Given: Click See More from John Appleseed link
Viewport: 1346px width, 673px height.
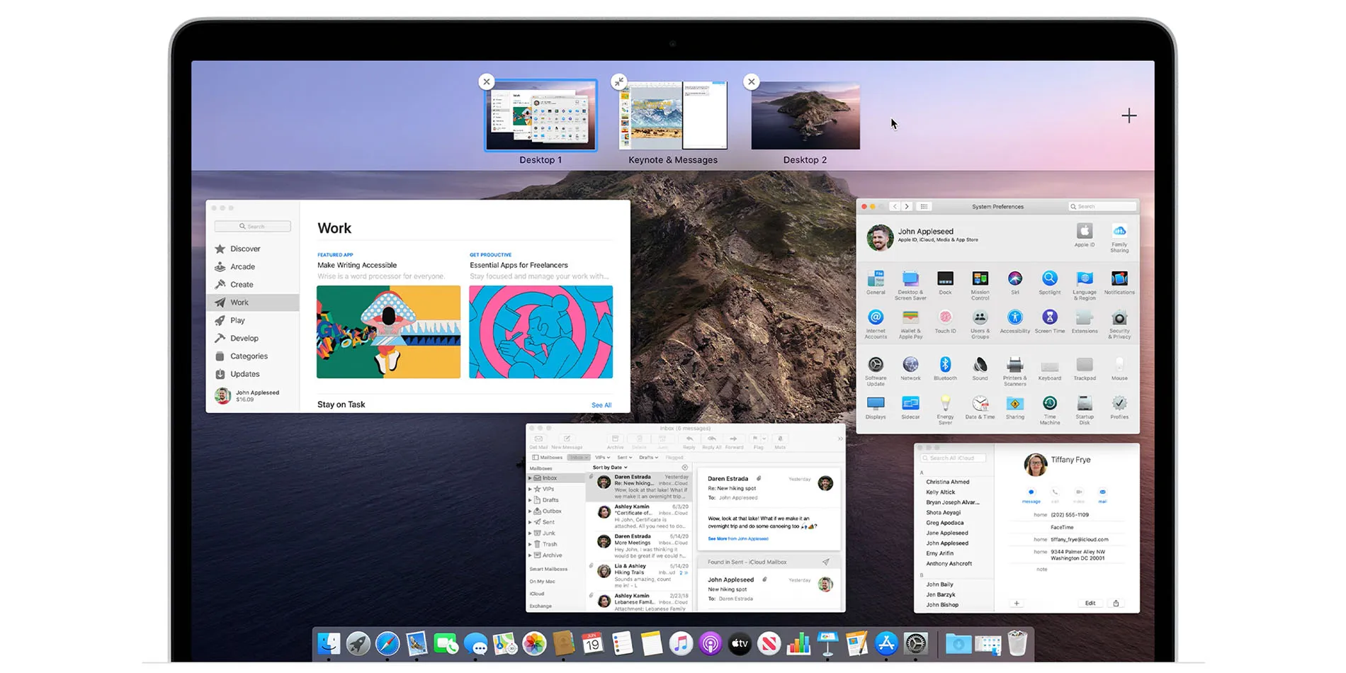Looking at the screenshot, I should click(x=737, y=538).
